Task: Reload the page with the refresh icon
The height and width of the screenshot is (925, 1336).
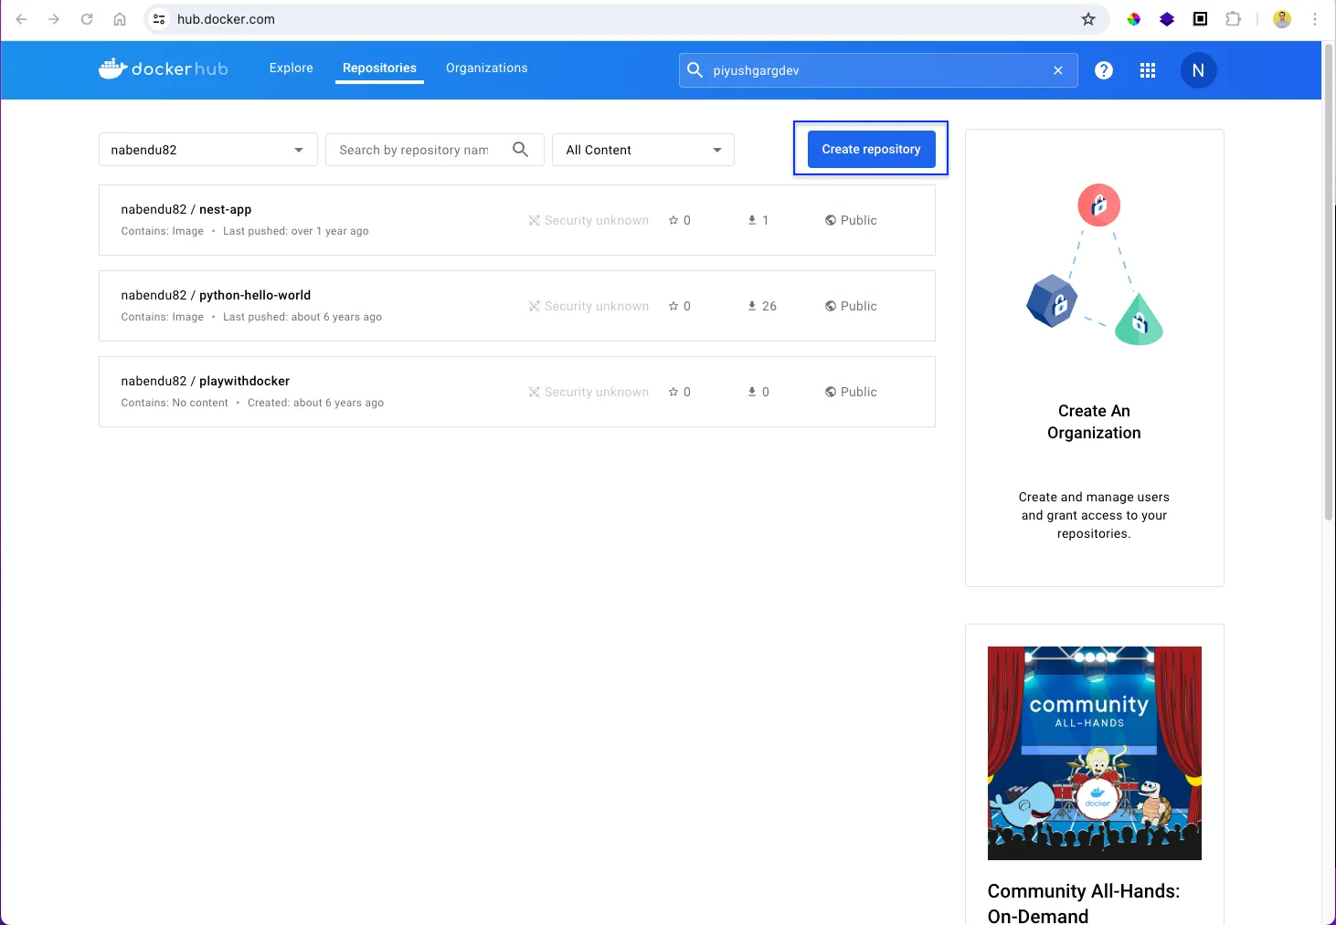Action: click(87, 19)
